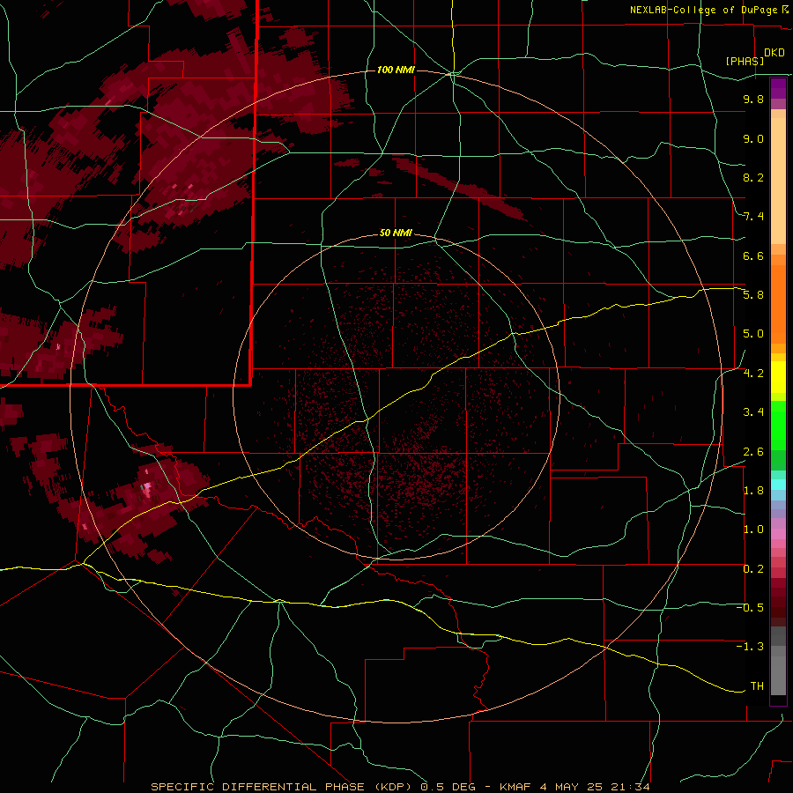The height and width of the screenshot is (793, 793).
Task: Click the yellow band in the color bar
Action: [778, 377]
